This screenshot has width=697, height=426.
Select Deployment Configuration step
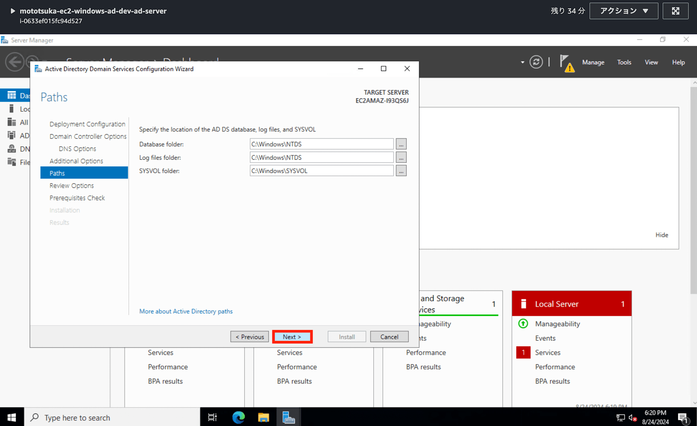(x=87, y=123)
